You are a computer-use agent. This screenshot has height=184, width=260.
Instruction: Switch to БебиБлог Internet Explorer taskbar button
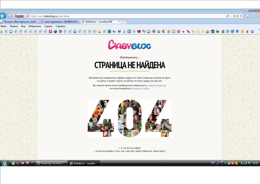[x=84, y=163]
